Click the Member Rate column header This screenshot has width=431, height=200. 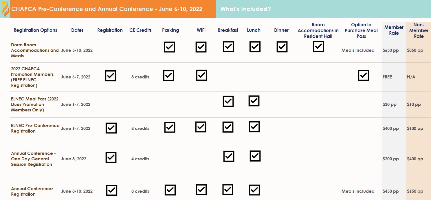point(394,30)
